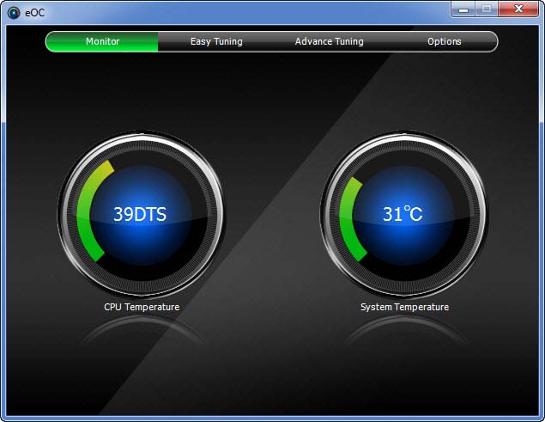Click the eOC app icon in title bar
Screen dimensions: 545x422
click(x=13, y=12)
